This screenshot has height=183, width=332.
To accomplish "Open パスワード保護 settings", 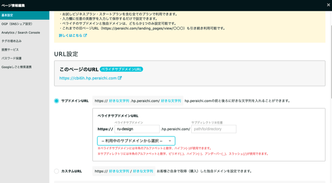I will coord(11,58).
